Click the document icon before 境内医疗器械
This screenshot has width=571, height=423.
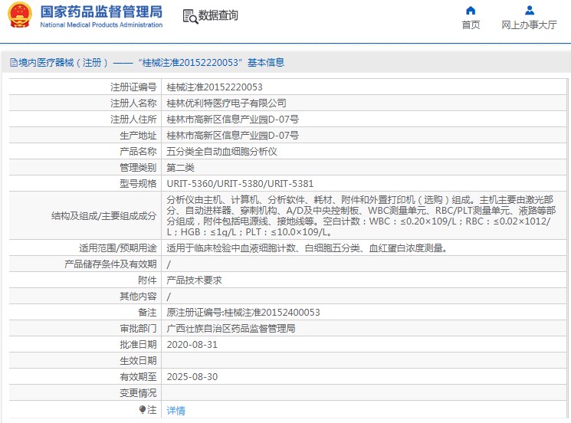point(14,63)
